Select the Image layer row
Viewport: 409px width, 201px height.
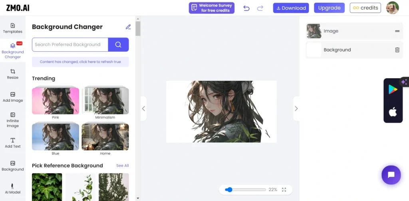click(354, 31)
